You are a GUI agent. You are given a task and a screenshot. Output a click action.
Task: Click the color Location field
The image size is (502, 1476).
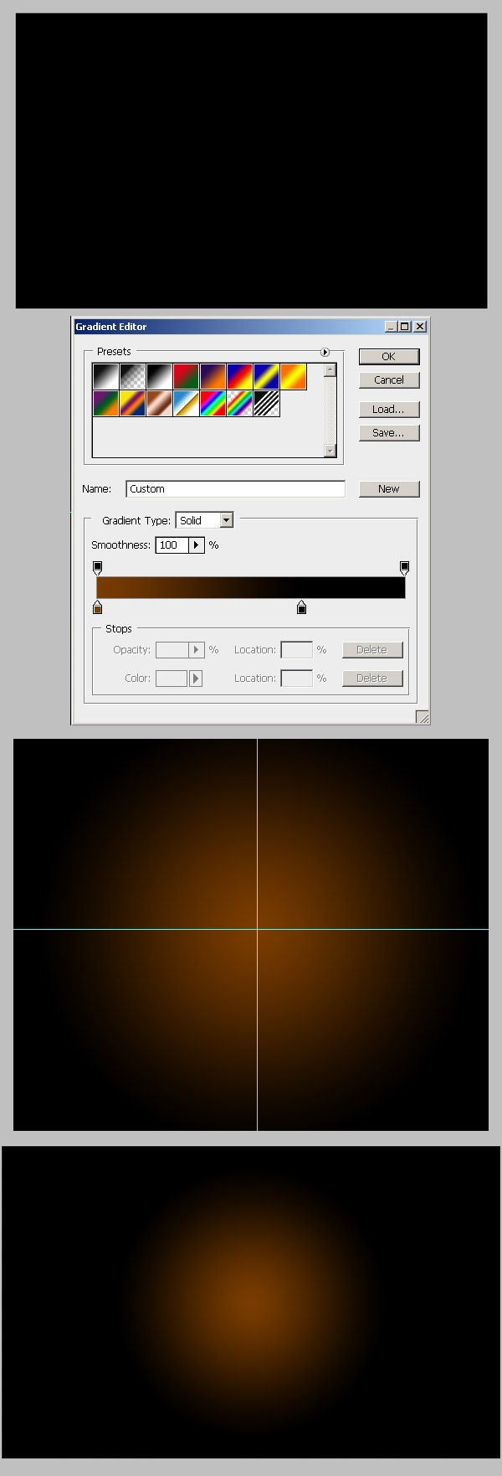(296, 678)
